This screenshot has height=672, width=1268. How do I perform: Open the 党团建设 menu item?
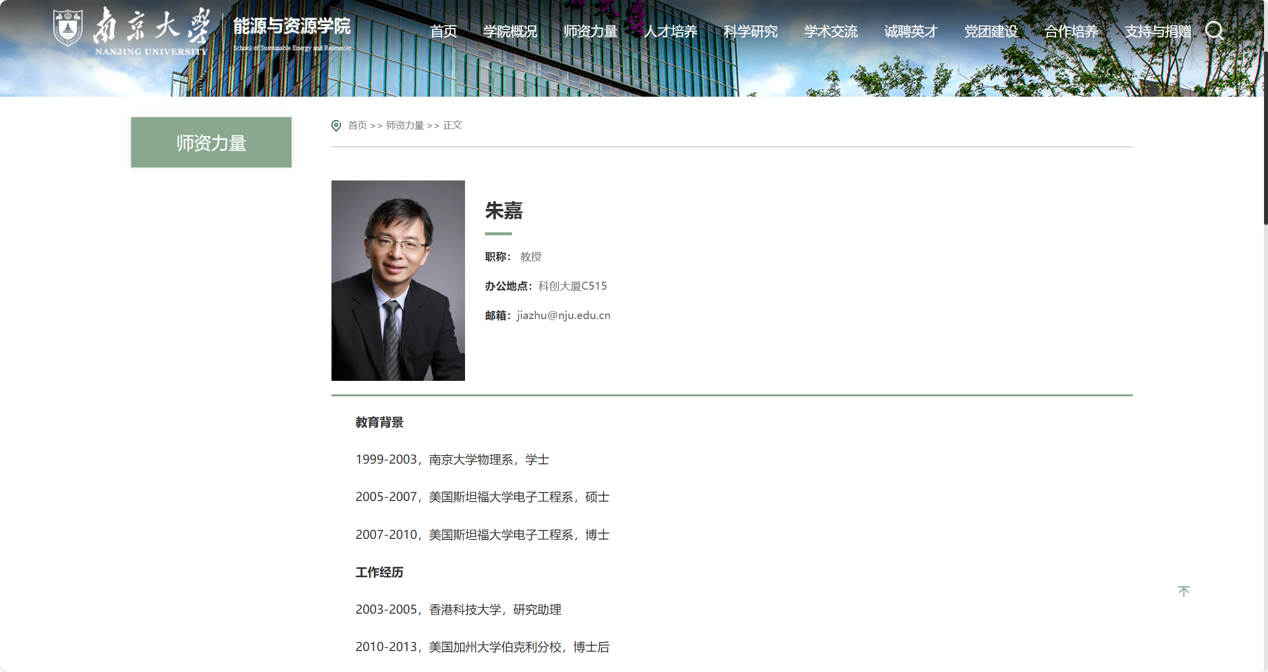[991, 31]
